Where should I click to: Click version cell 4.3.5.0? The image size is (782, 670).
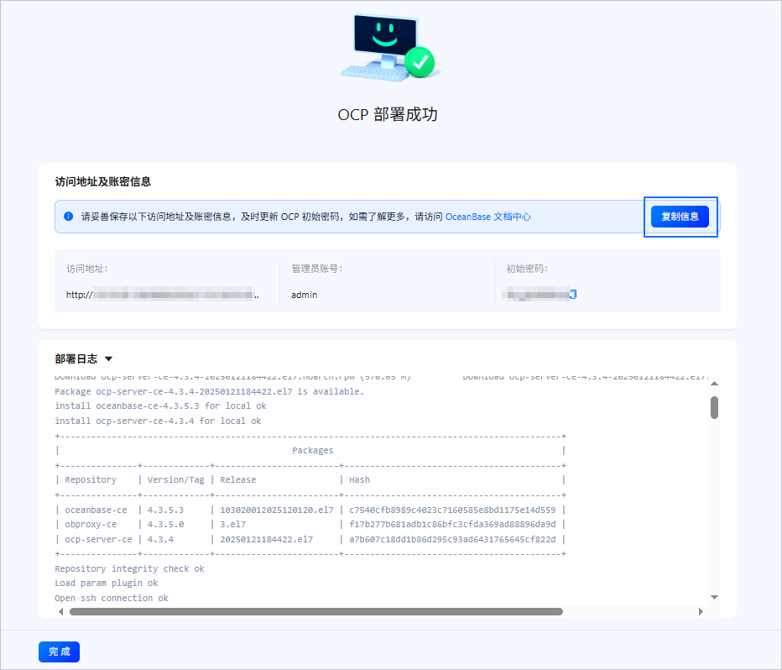coord(165,524)
